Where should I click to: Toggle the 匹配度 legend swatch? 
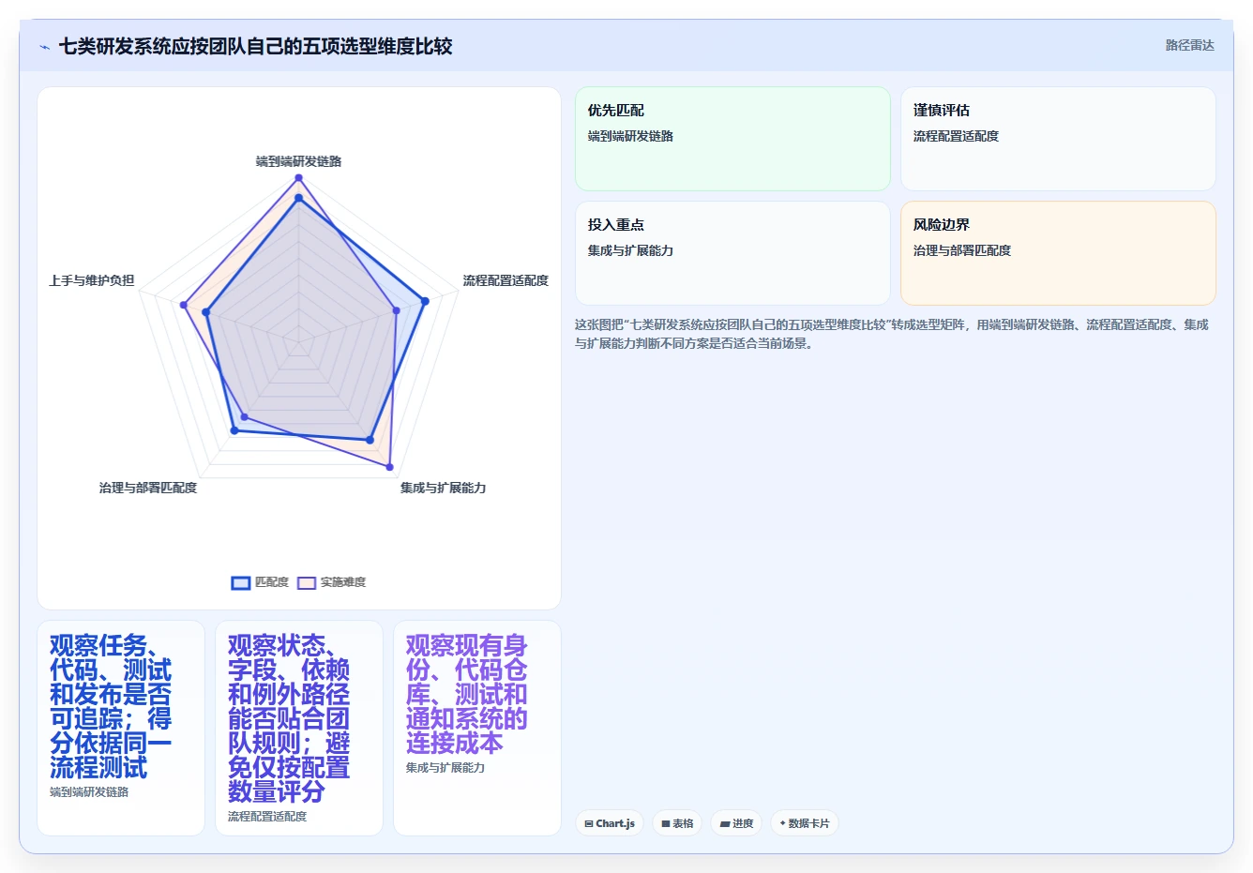(x=241, y=583)
